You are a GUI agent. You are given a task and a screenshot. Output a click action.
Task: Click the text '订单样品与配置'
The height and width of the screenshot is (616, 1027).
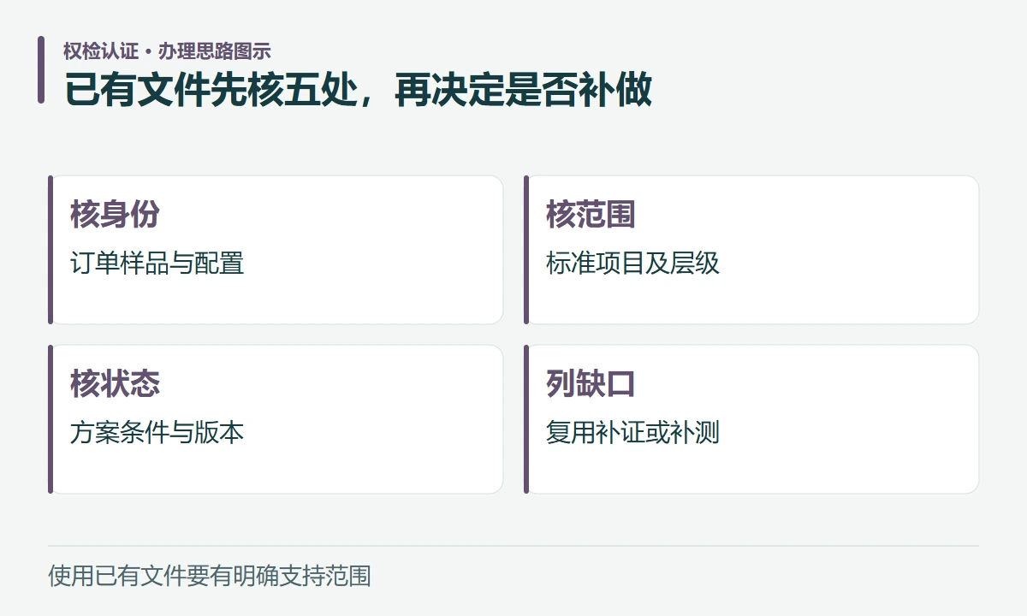[x=157, y=263]
